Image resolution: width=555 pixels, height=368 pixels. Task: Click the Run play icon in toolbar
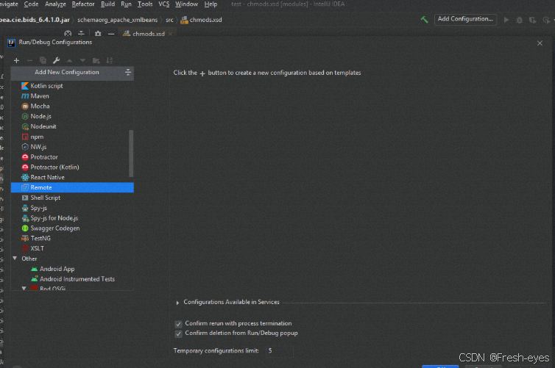506,20
